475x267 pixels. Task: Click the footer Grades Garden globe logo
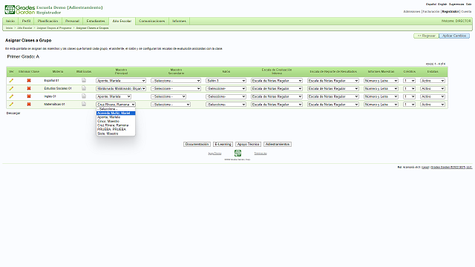tap(237, 154)
